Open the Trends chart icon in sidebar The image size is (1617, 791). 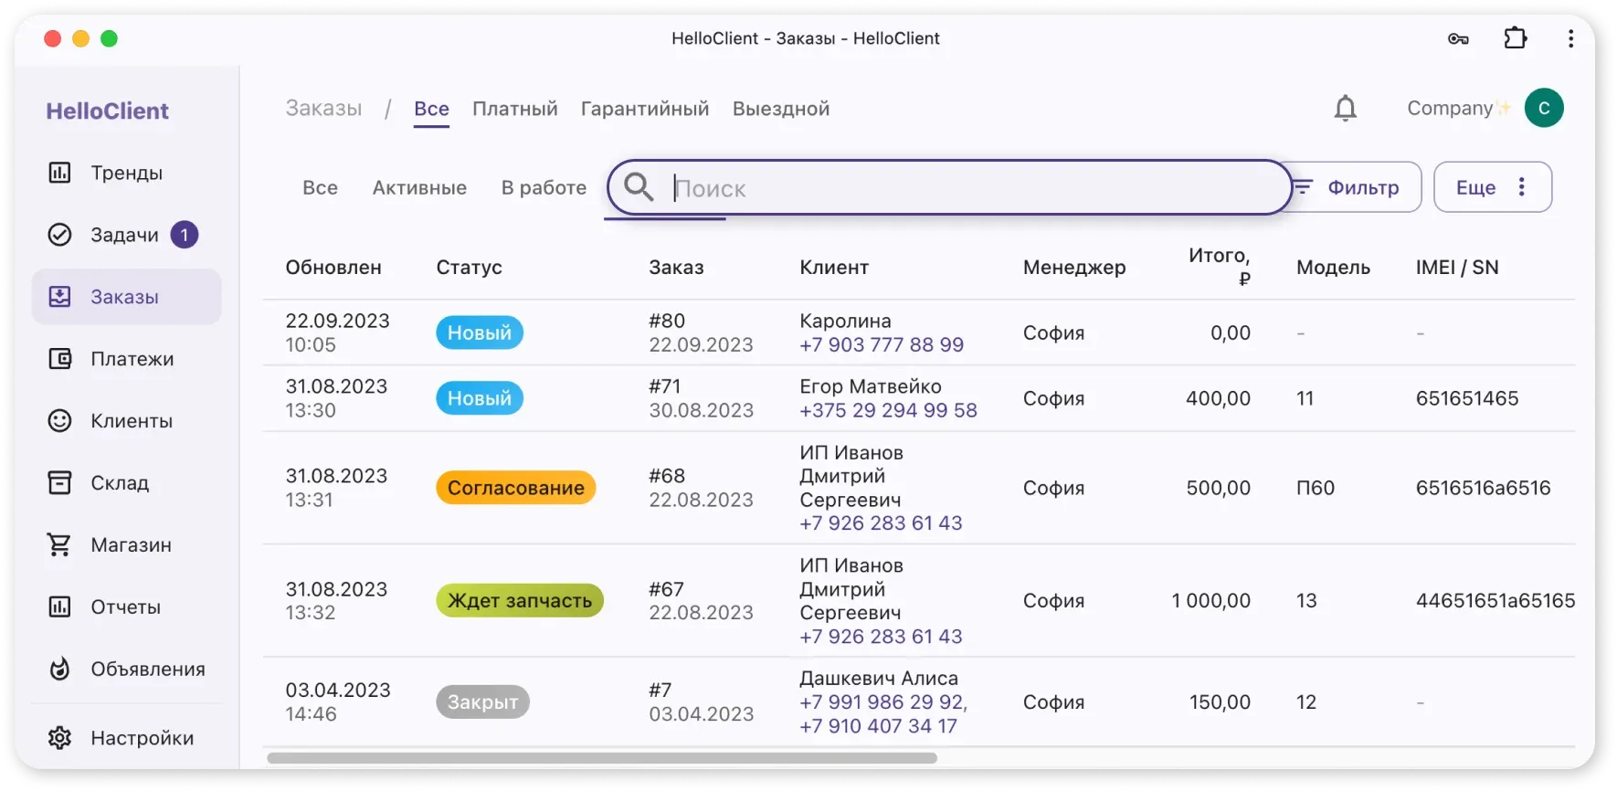pos(59,173)
